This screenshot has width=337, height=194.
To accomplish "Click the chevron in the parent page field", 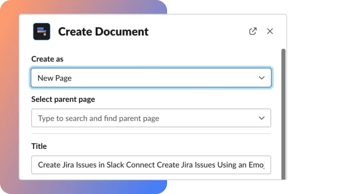I will tap(262, 118).
